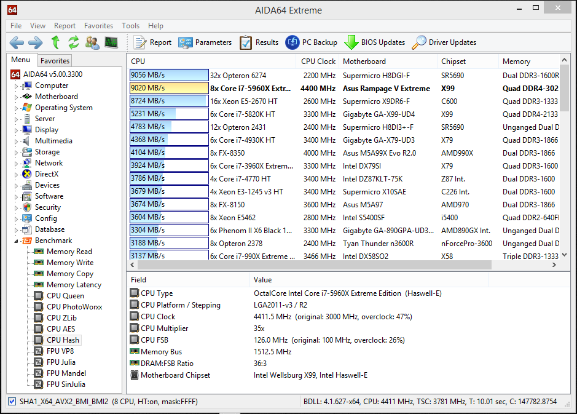
Task: Toggle the SHA1_X64_AVX2_BMI_BMI2 checkbox
Action: (x=12, y=402)
